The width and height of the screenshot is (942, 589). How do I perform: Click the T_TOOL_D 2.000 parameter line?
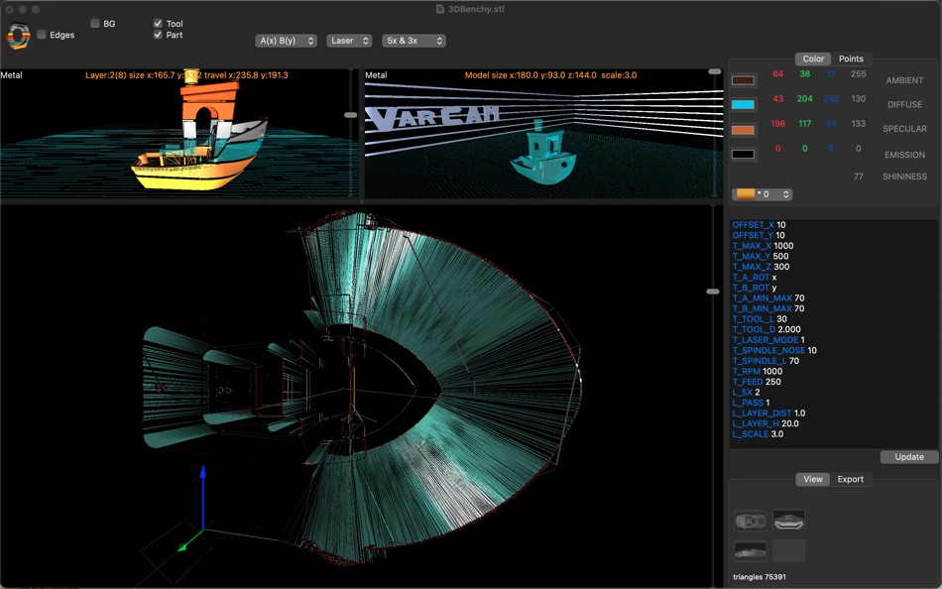pyautogui.click(x=766, y=329)
